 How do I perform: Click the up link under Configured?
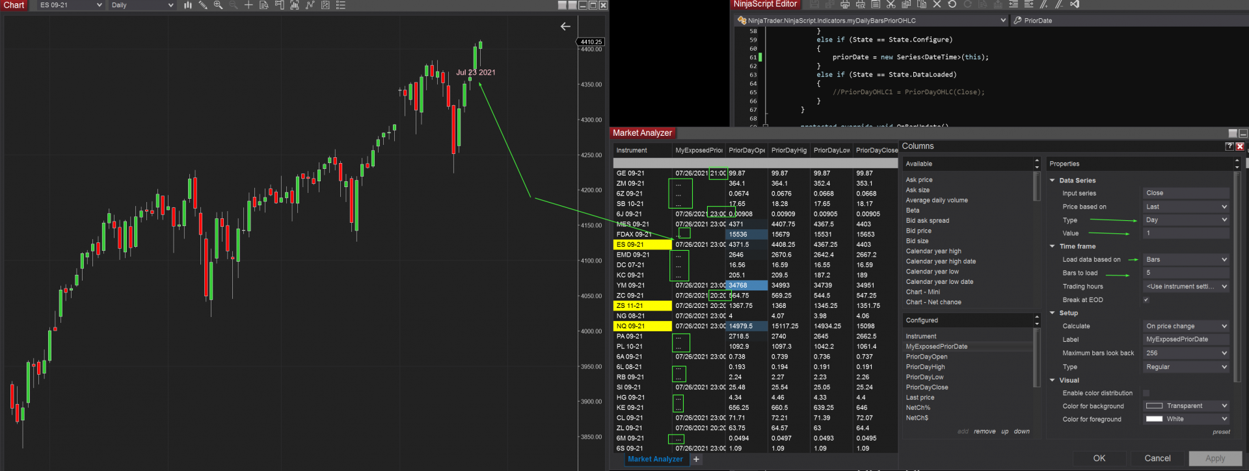click(1005, 431)
